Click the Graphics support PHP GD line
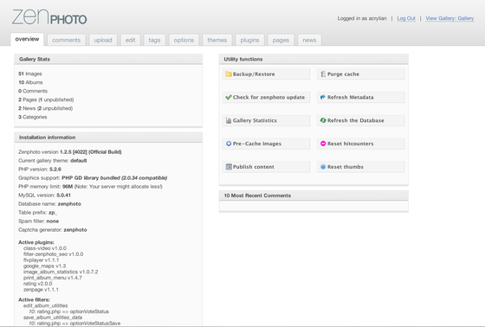This screenshot has height=327, width=485. 93,178
